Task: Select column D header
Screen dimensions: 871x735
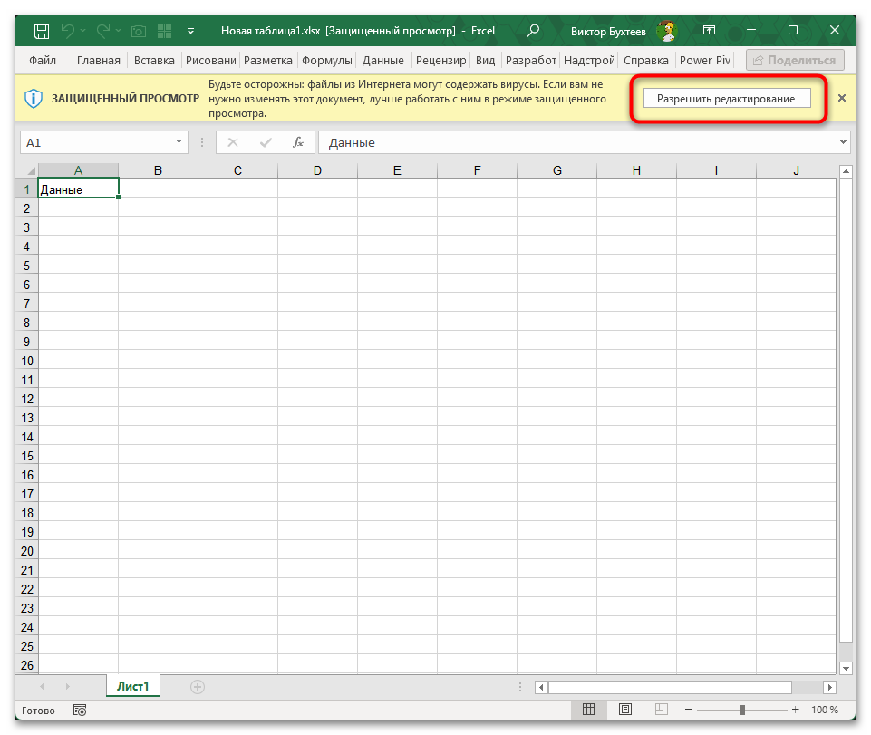Action: tap(317, 170)
